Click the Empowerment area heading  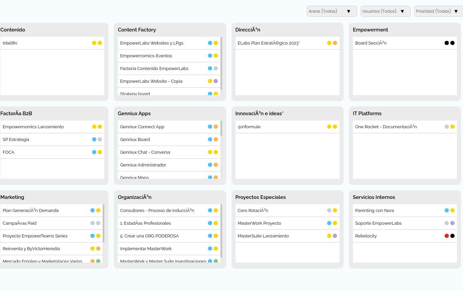point(370,30)
